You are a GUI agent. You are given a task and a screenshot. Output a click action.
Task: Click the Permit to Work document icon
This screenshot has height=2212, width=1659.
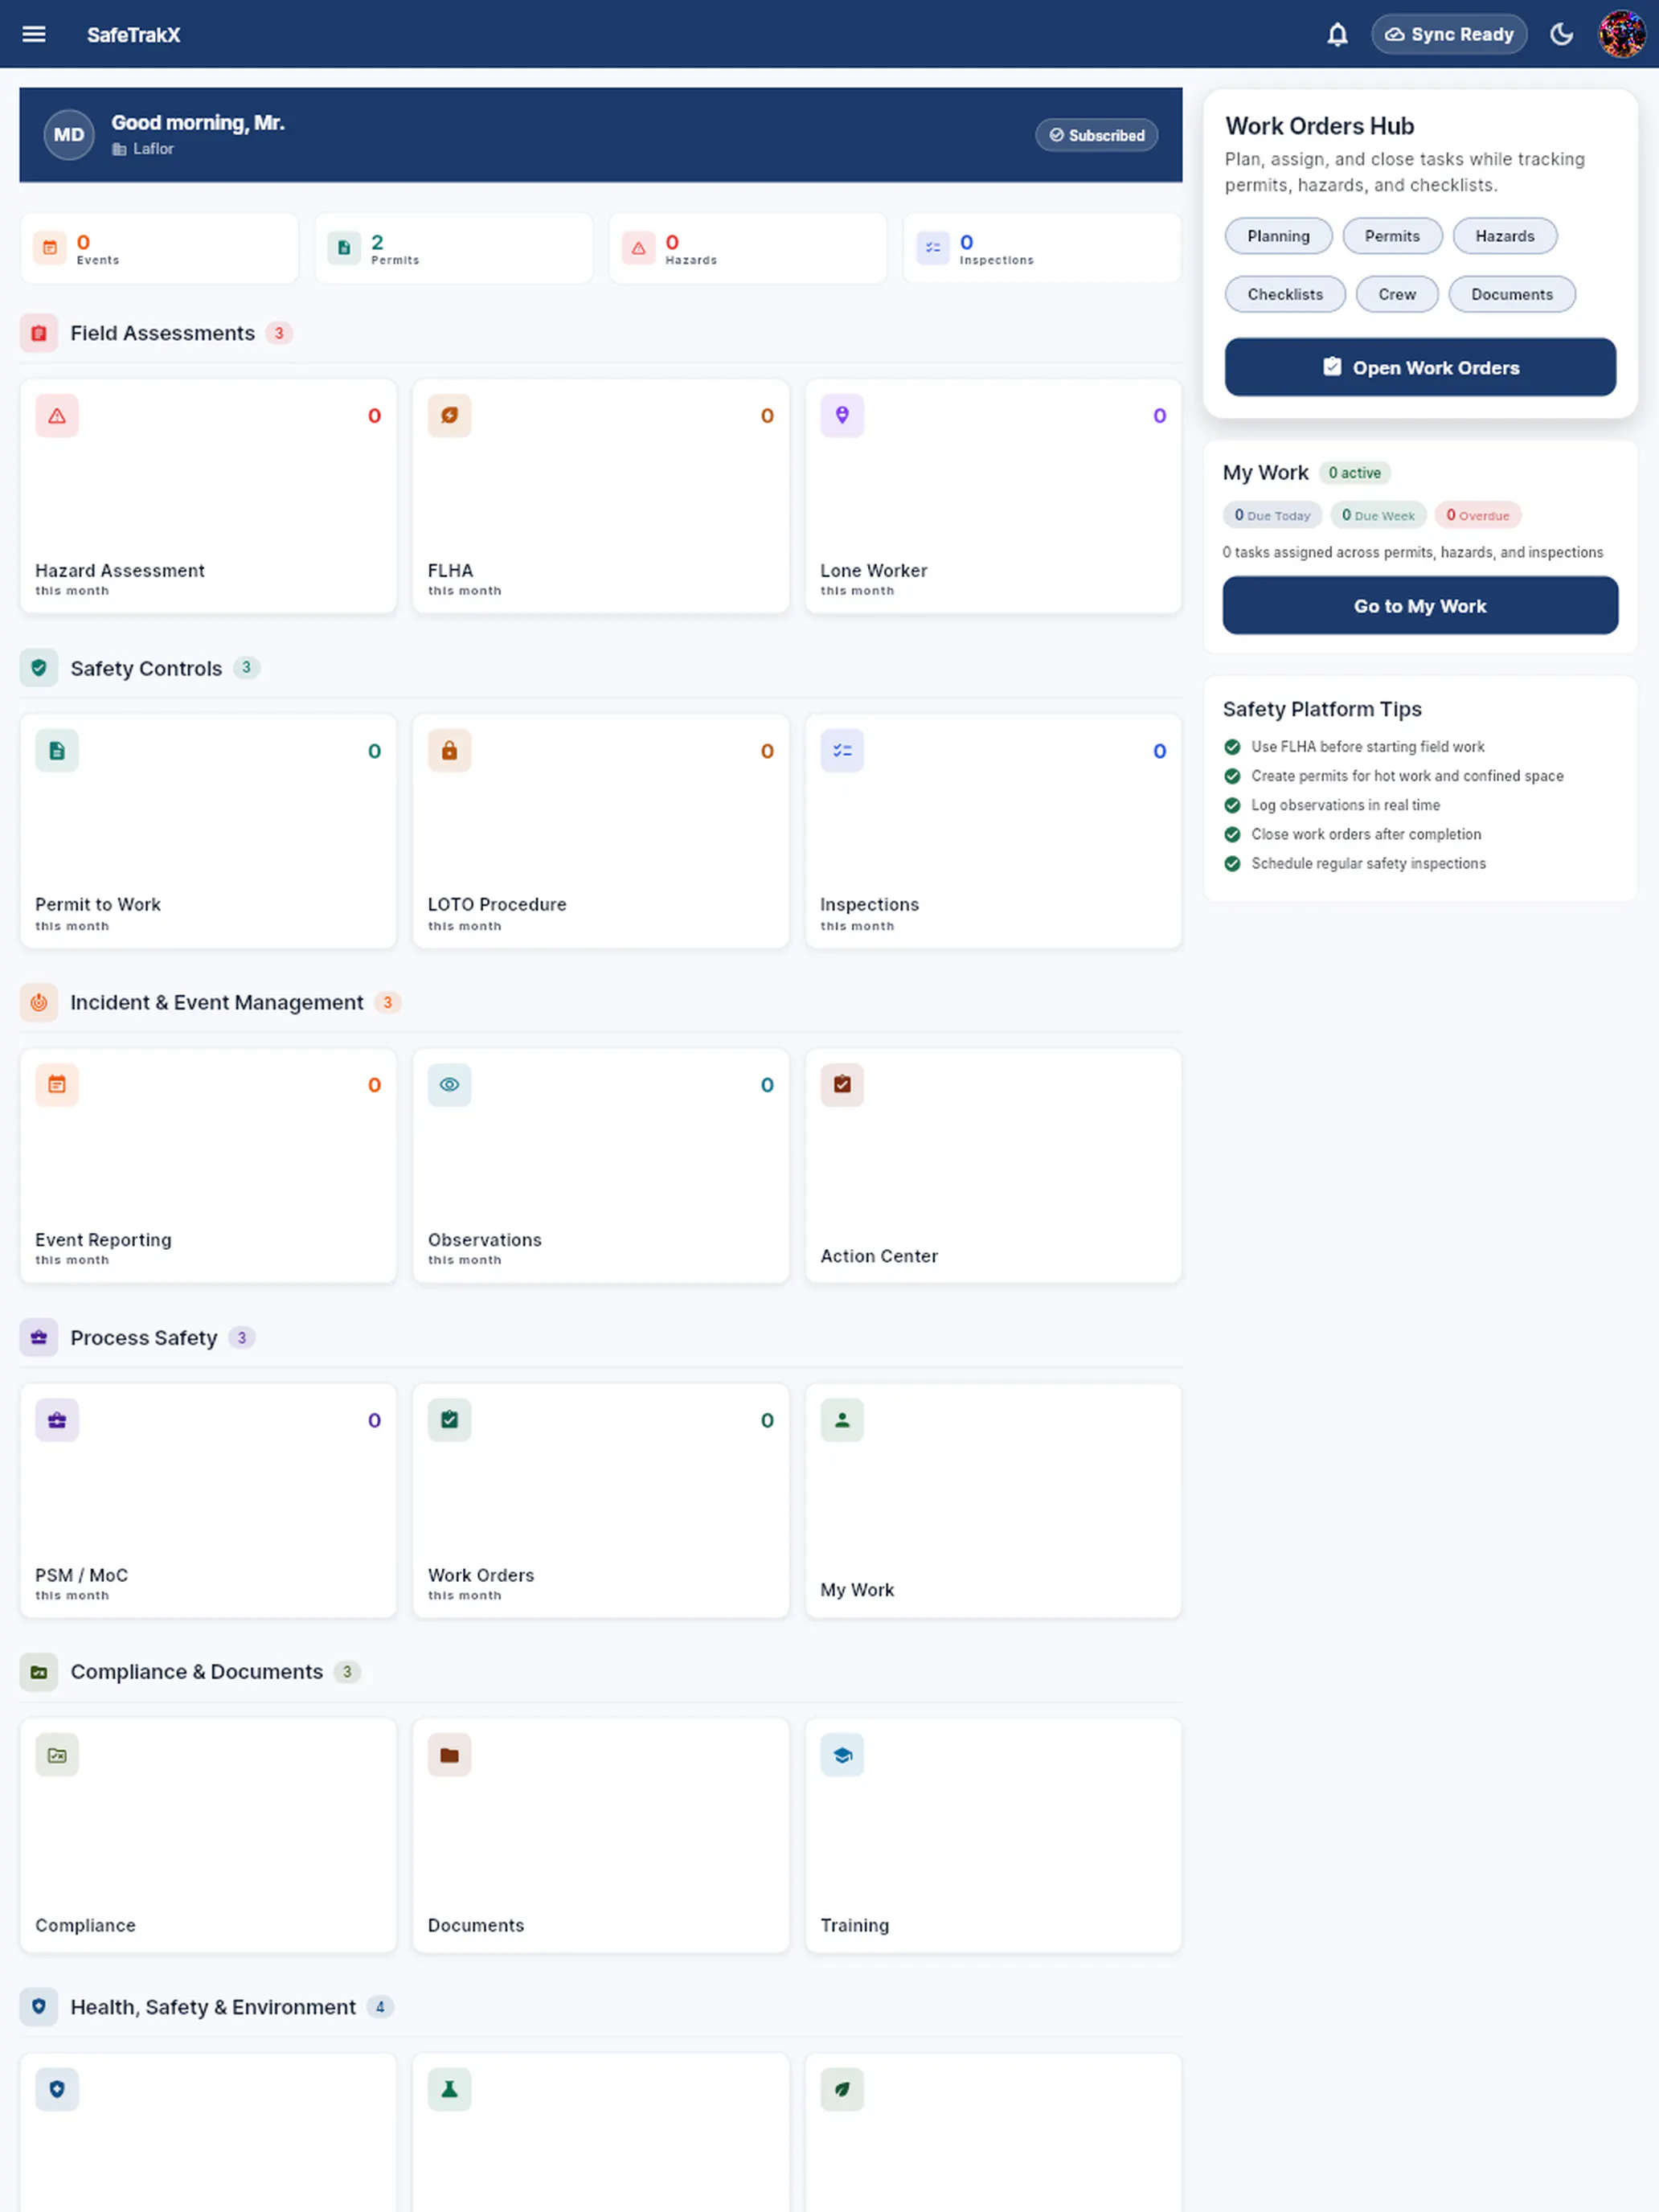click(57, 751)
